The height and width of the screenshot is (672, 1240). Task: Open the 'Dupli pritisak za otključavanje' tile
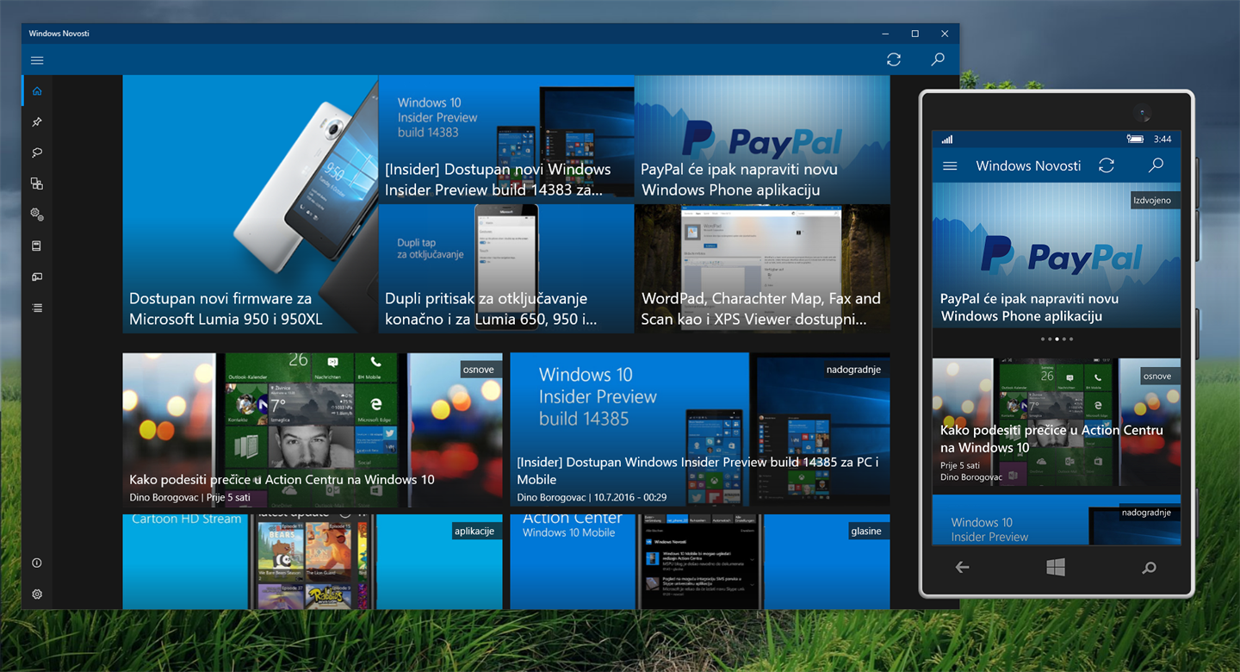[x=506, y=269]
